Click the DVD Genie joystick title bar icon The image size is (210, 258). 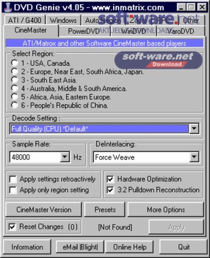[x=8, y=7]
